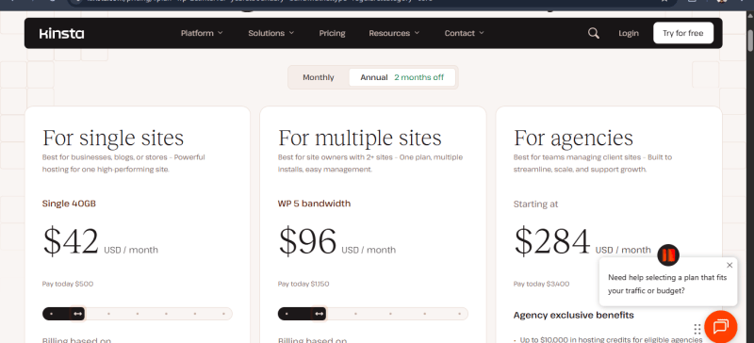Click the single sites plan slider handle
This screenshot has height=343, width=754.
point(78,314)
